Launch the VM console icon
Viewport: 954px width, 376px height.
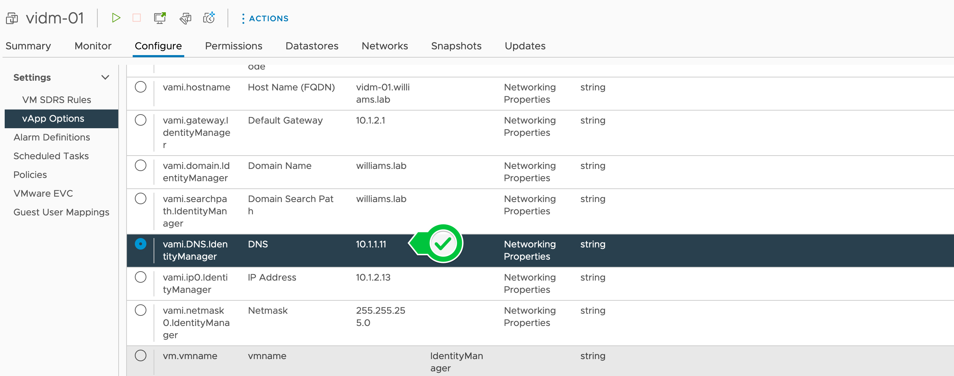click(160, 18)
